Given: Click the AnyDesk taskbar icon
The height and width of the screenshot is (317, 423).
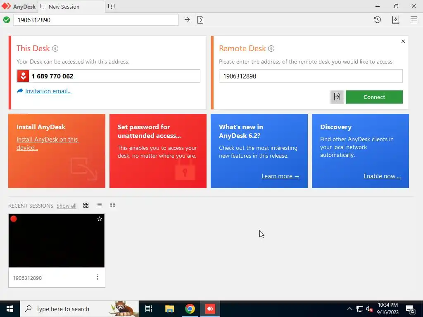Looking at the screenshot, I should coord(210,309).
